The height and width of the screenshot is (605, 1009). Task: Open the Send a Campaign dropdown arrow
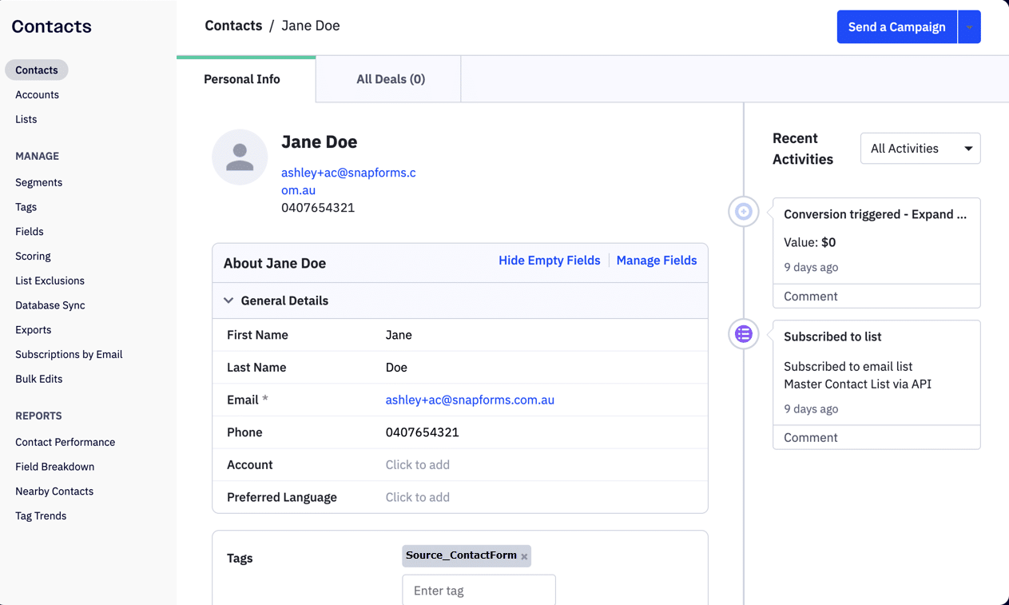(x=969, y=27)
